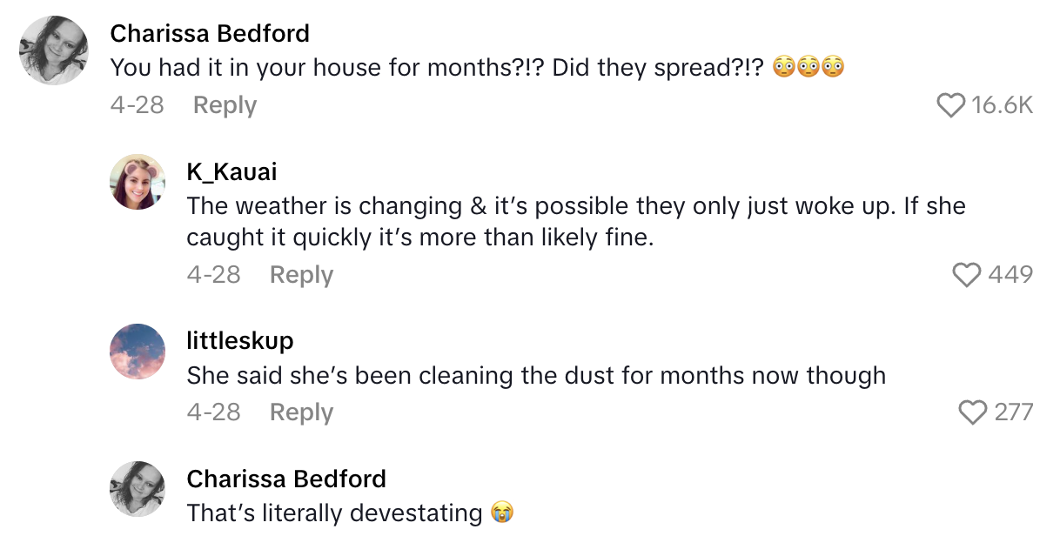This screenshot has height=536, width=1060.
Task: Open littleskup's cloud avatar
Action: (138, 352)
